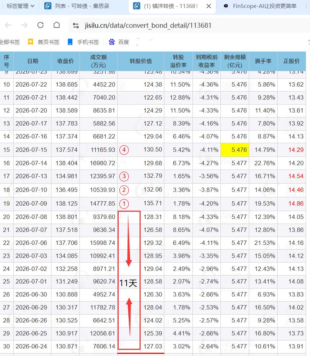310x356 pixels.
Task: Close the 镇洋转债 - 113681 tab
Action: pyautogui.click(x=209, y=6)
